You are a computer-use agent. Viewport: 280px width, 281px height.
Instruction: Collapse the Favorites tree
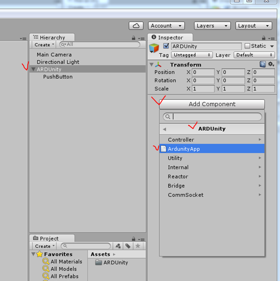point(33,254)
